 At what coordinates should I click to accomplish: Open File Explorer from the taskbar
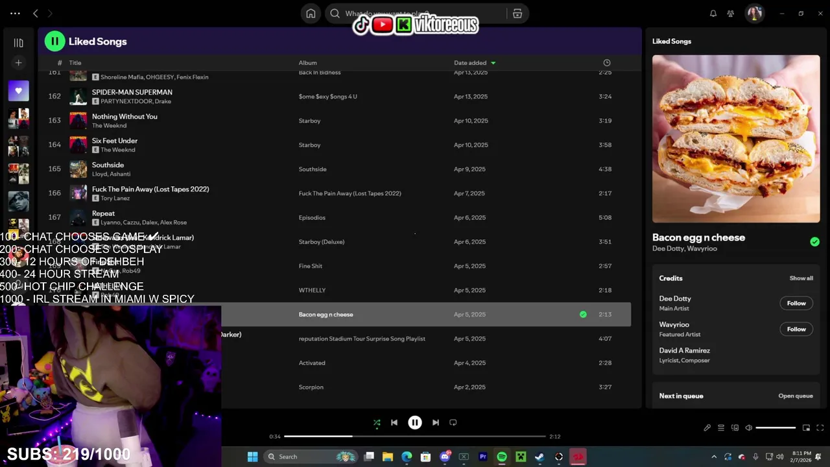click(388, 457)
